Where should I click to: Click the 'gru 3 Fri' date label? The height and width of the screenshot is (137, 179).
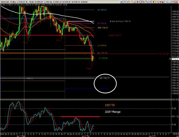tap(153, 136)
